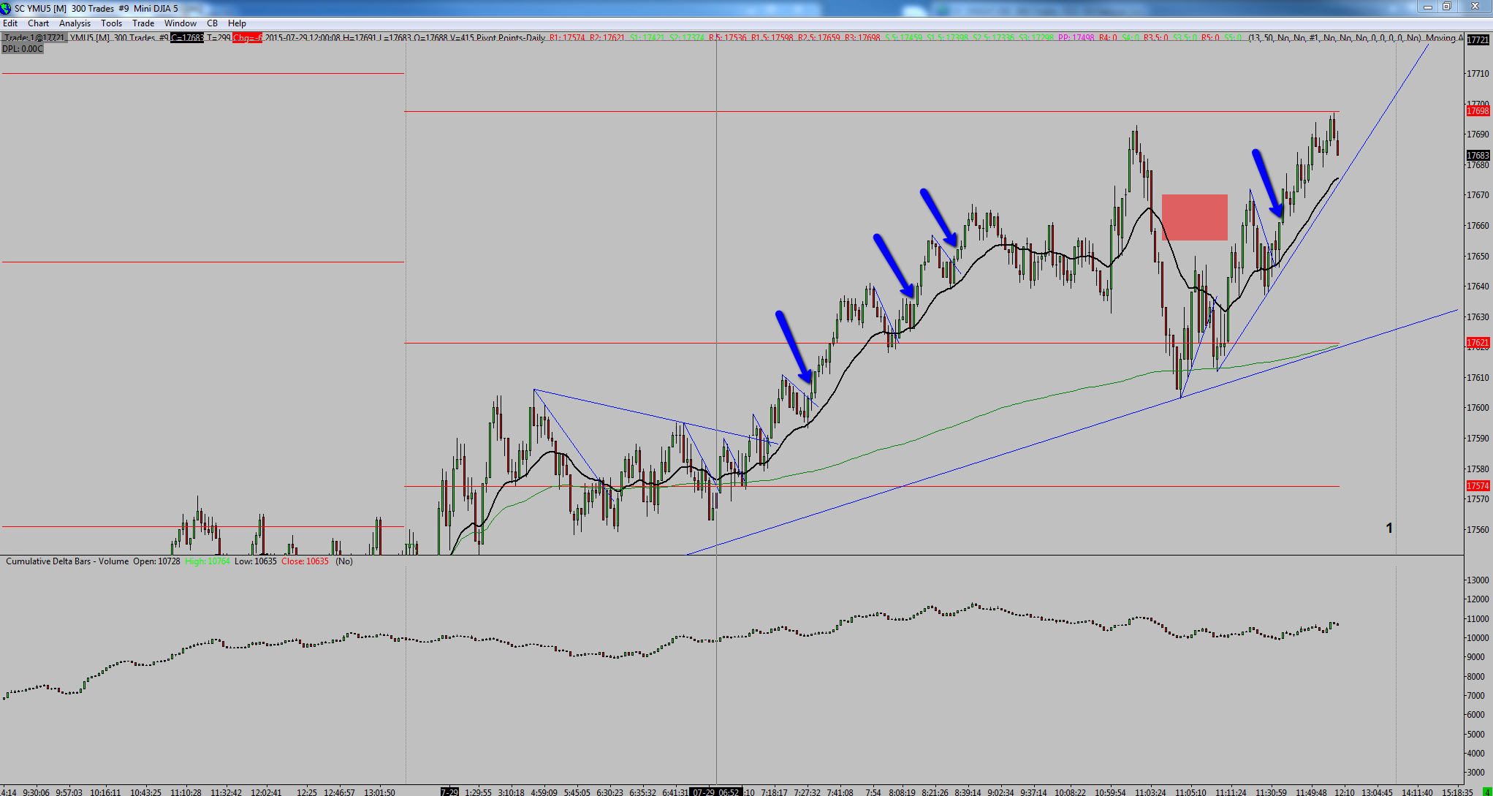Click the 'Pivot Points-Daily' study label
Viewport: 1493px width, 796px height.
[x=511, y=38]
